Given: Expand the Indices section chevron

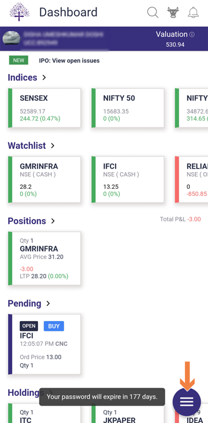Looking at the screenshot, I should pyautogui.click(x=44, y=78).
